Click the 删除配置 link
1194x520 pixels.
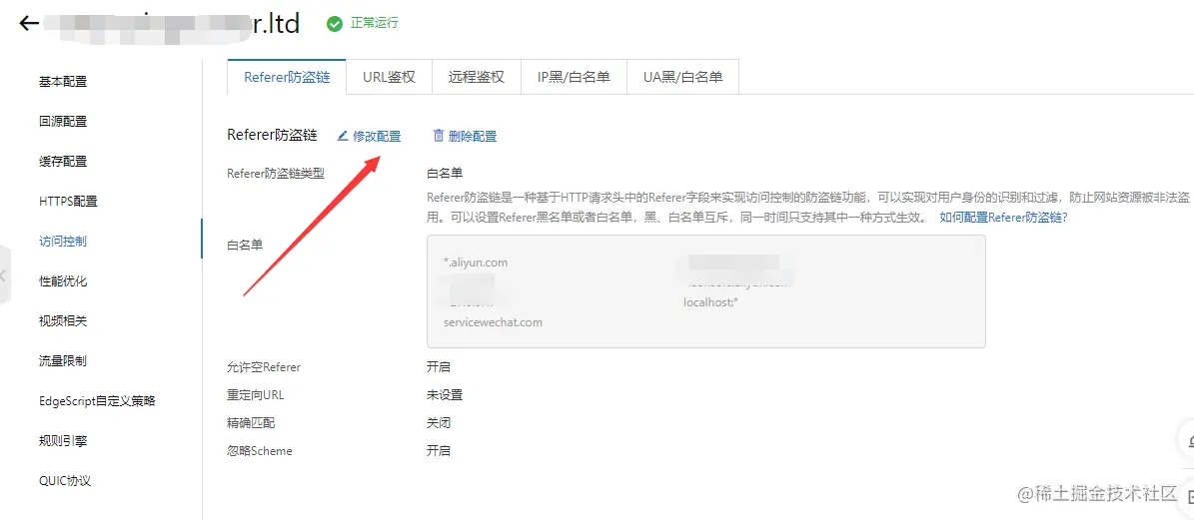tap(473, 136)
